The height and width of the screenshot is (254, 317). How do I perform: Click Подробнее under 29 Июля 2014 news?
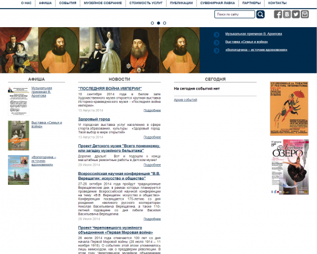click(x=152, y=165)
